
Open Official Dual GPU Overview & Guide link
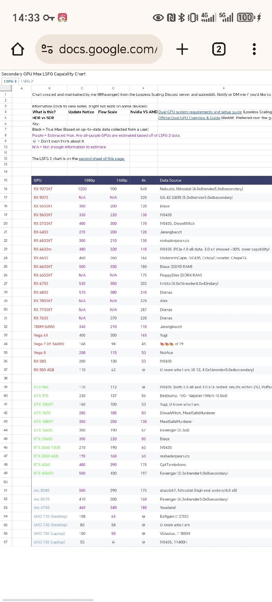189,118
